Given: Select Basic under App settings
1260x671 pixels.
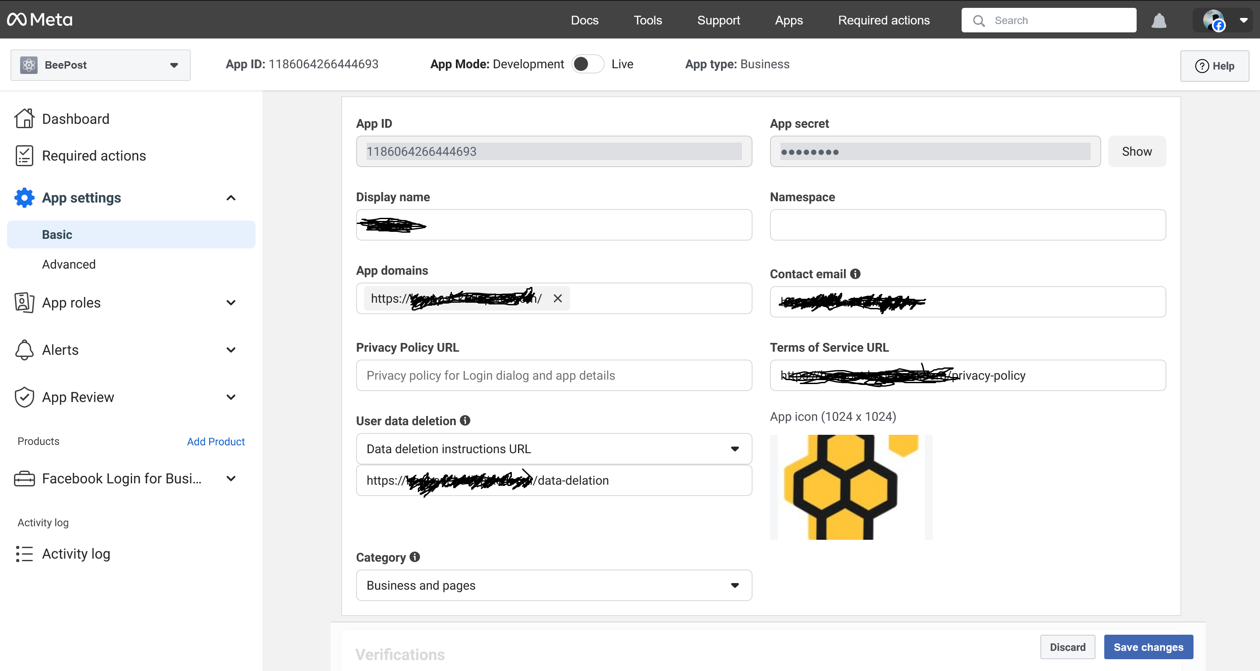Looking at the screenshot, I should 131,234.
